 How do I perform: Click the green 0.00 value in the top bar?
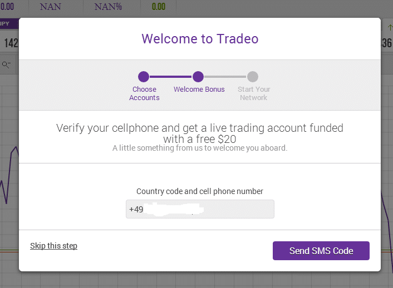(x=158, y=7)
